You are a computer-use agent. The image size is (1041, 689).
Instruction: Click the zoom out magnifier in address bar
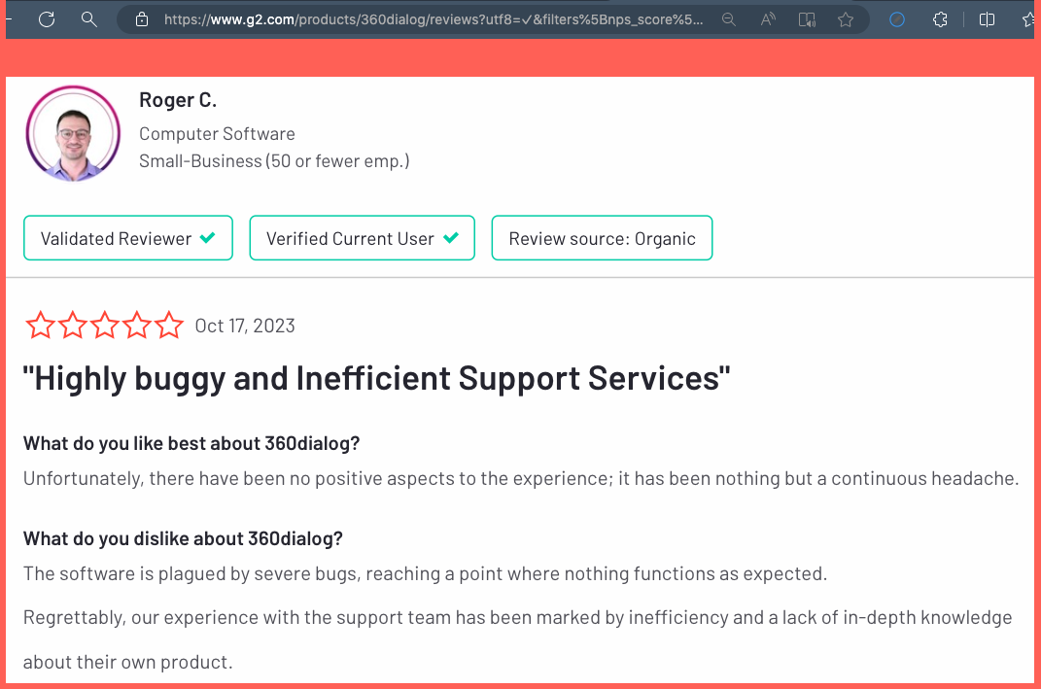(x=729, y=19)
